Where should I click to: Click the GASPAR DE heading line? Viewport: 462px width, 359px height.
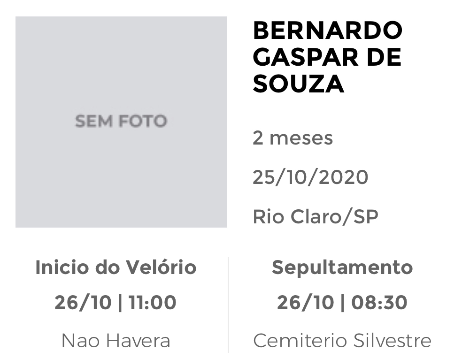327,57
